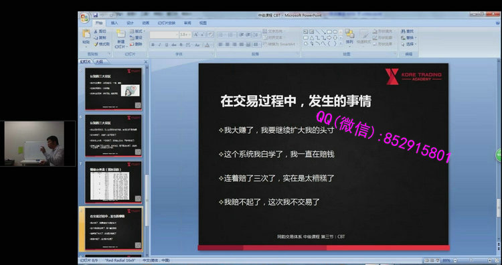
Task: Toggle italic text formatting
Action: pos(160,45)
